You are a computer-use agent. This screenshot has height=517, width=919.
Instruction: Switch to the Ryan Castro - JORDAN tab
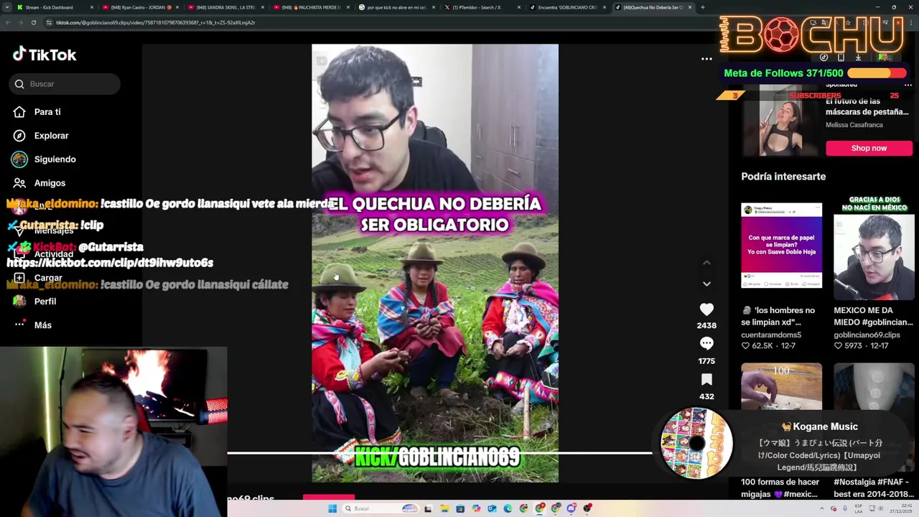pos(141,7)
